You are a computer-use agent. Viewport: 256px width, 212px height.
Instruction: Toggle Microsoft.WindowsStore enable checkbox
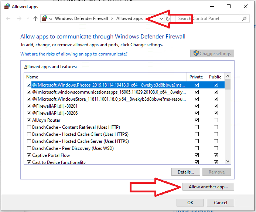[x=29, y=99]
